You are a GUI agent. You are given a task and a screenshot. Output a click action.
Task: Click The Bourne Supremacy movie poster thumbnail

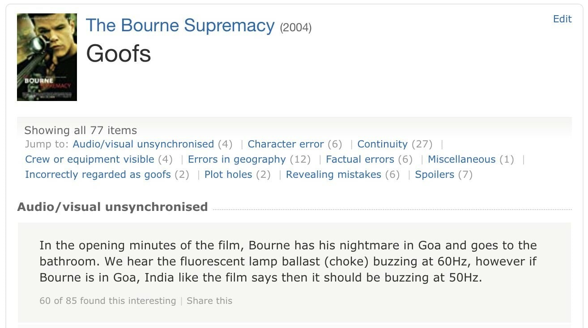coord(47,57)
